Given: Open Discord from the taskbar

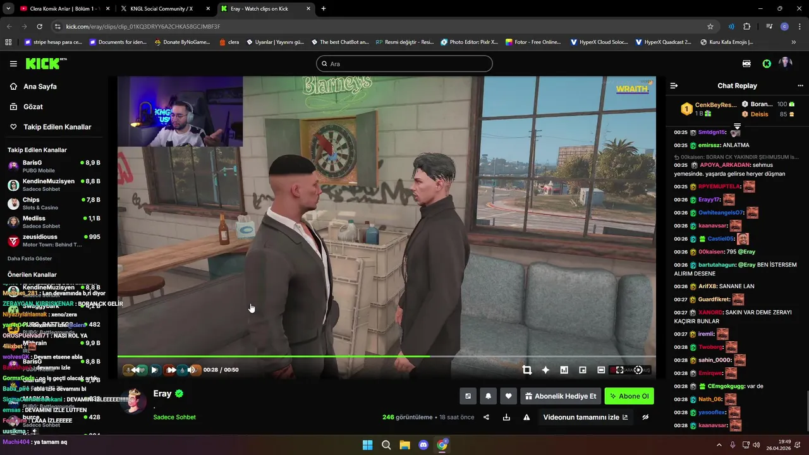Looking at the screenshot, I should pyautogui.click(x=423, y=445).
